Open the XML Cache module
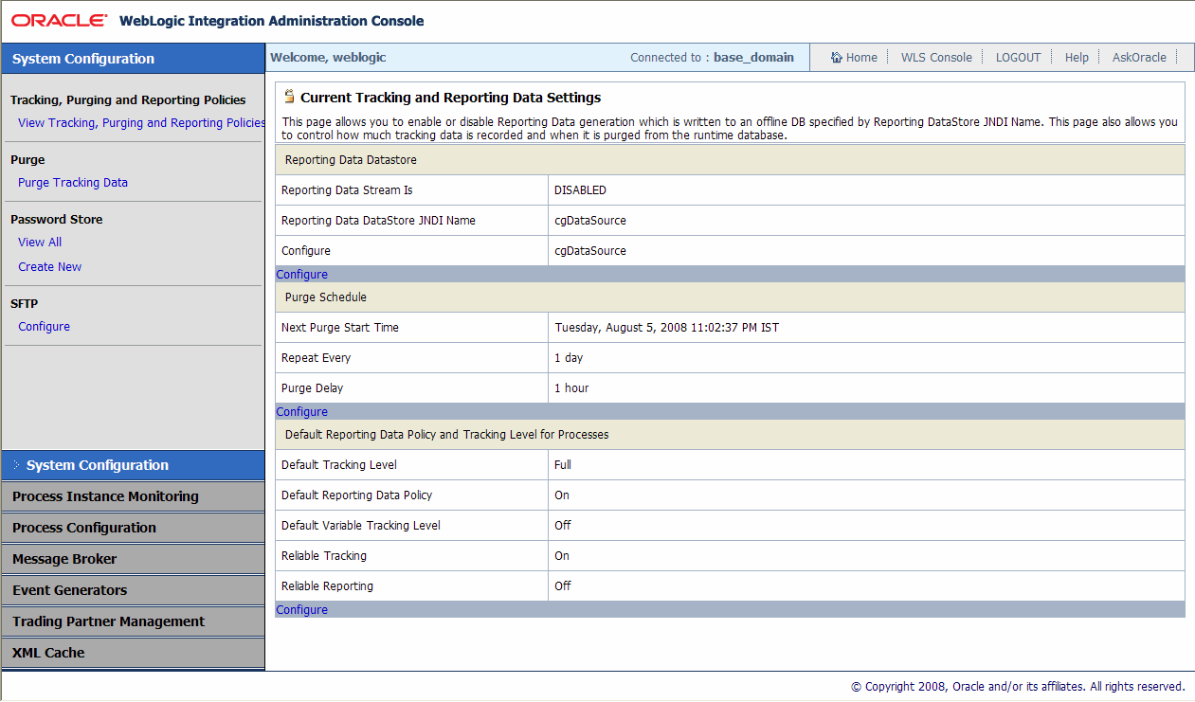The width and height of the screenshot is (1195, 702). coord(48,653)
